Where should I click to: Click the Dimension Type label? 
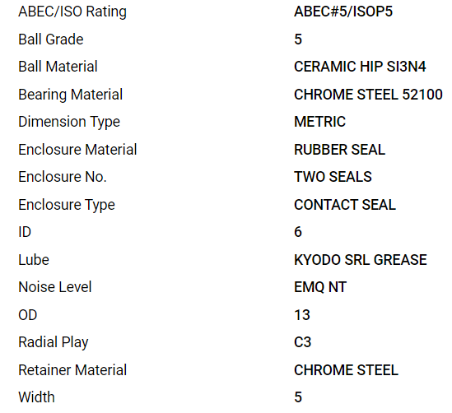point(69,122)
